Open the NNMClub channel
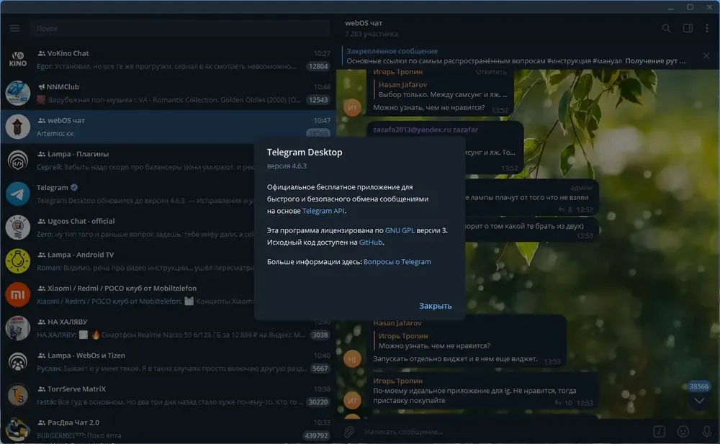This screenshot has height=444, width=720. point(168,94)
